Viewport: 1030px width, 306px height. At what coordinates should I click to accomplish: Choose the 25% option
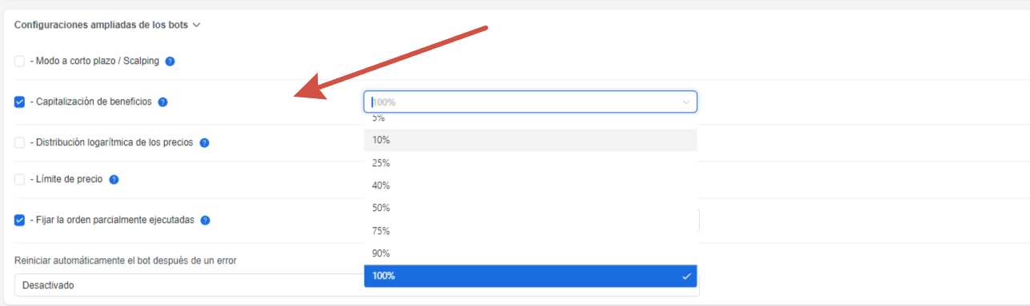pos(530,163)
